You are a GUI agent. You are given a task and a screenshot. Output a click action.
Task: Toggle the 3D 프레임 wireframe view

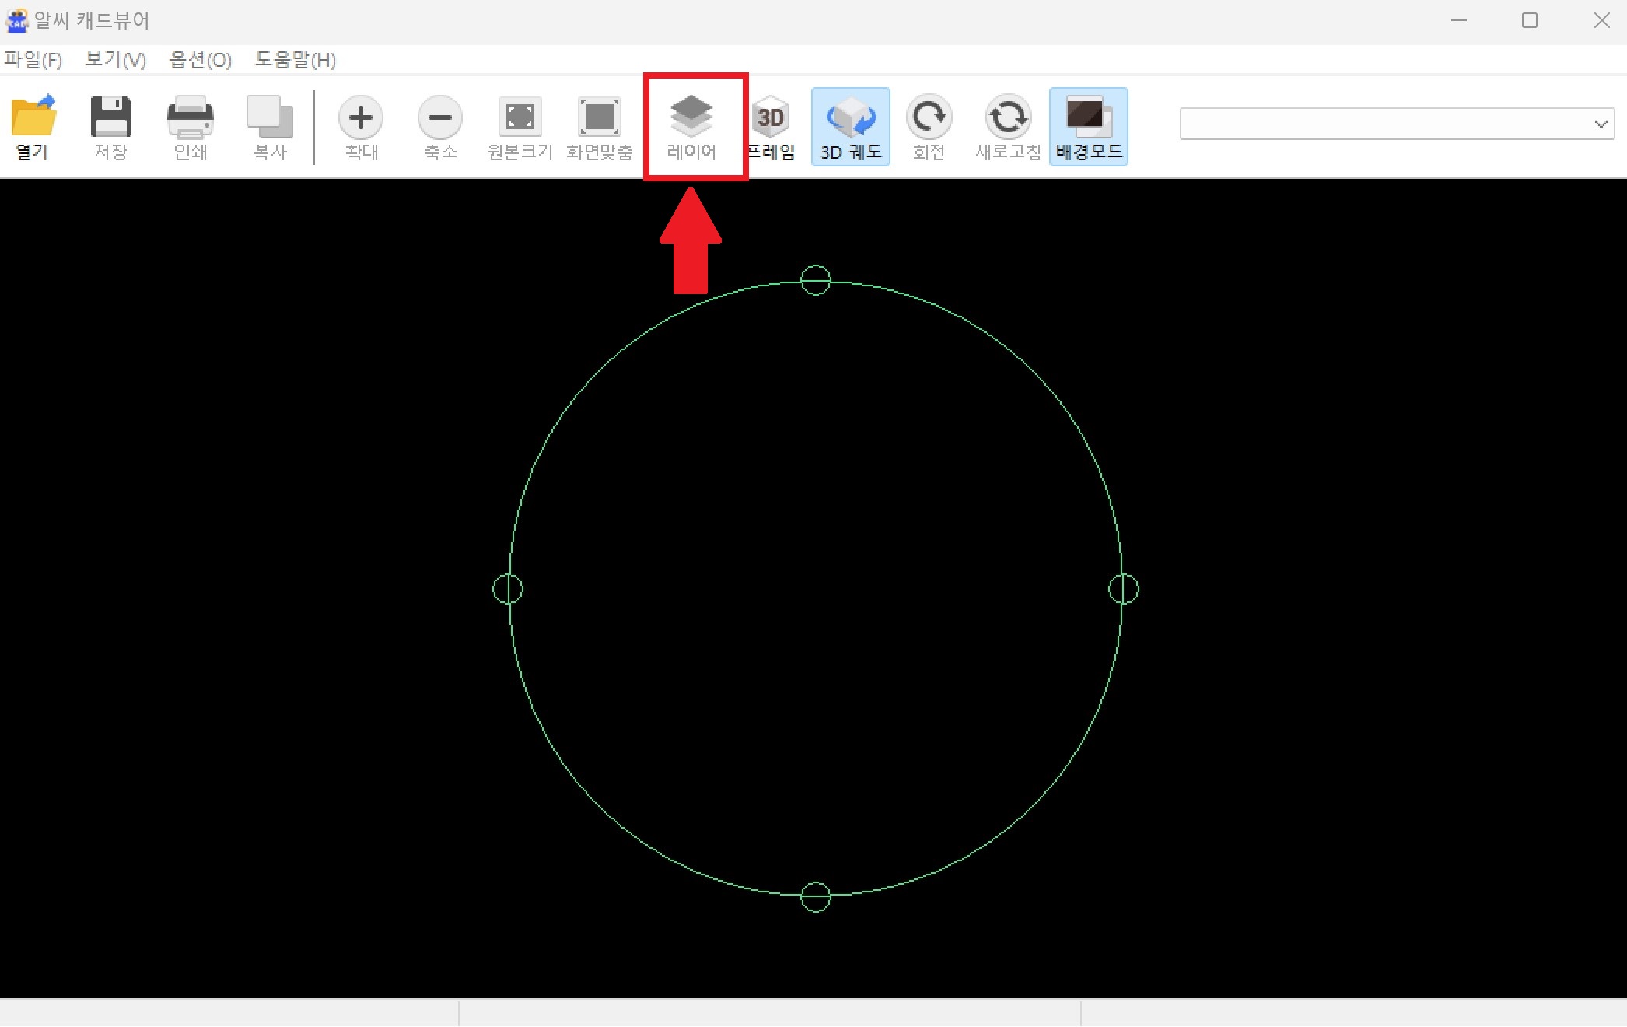coord(772,126)
